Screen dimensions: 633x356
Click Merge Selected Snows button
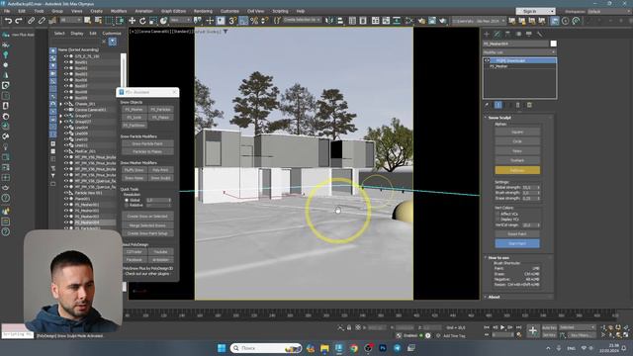[x=147, y=225]
